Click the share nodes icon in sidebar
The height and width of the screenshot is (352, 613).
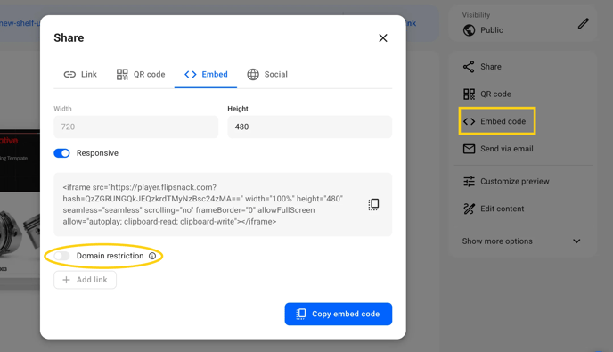click(x=469, y=67)
